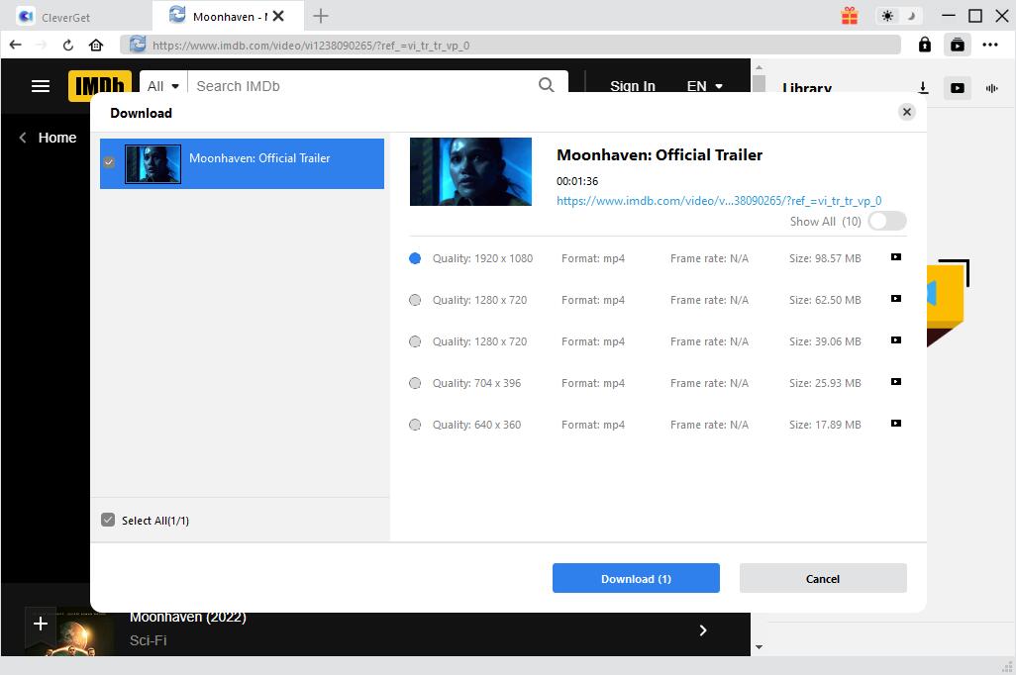The height and width of the screenshot is (675, 1016).
Task: Select 1920 x 1080 quality option
Action: [415, 258]
